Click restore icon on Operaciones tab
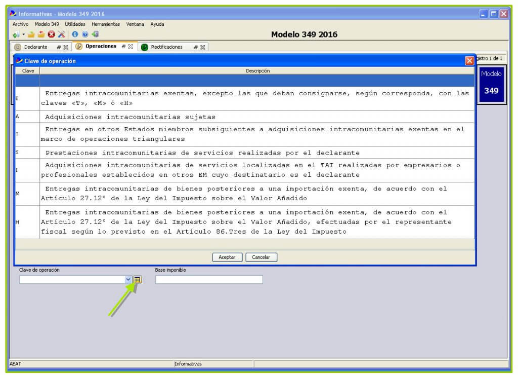 (123, 47)
